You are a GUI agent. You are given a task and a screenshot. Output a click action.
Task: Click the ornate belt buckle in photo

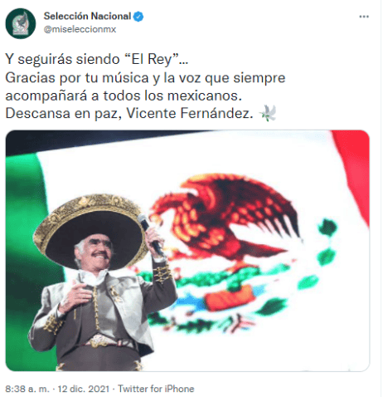click(x=98, y=341)
